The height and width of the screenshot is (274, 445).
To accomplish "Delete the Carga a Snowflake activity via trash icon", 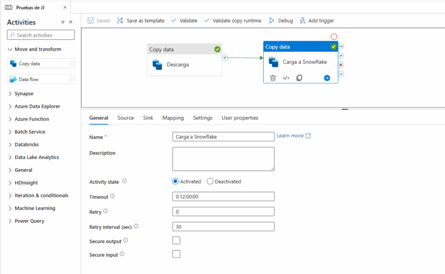I will click(x=273, y=78).
